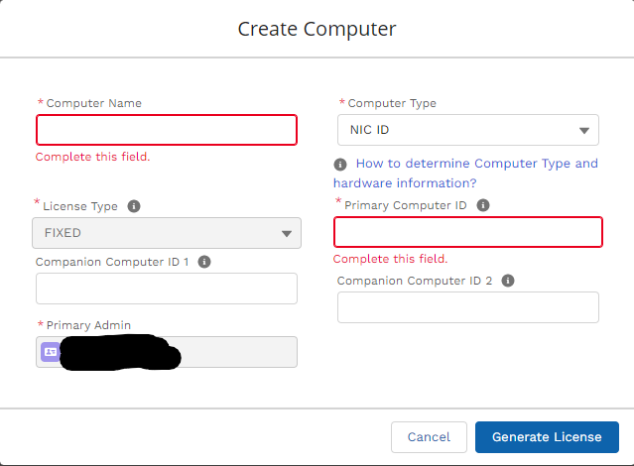Select the Companion Computer ID 2 text box
634x466 pixels.
click(x=468, y=307)
